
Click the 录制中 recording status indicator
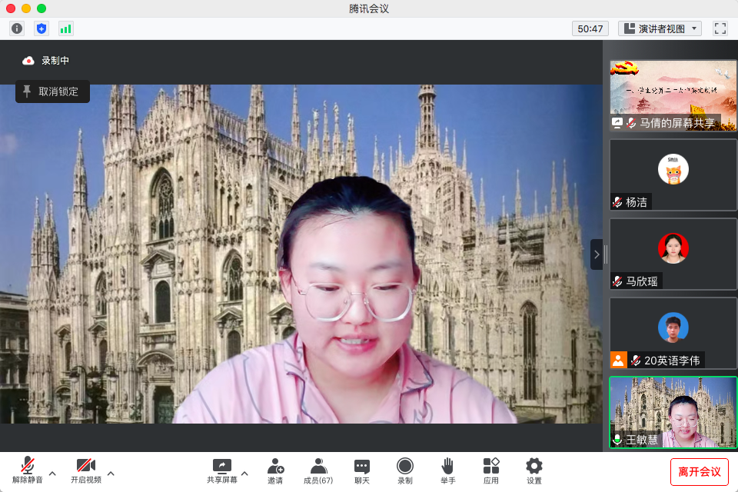45,61
